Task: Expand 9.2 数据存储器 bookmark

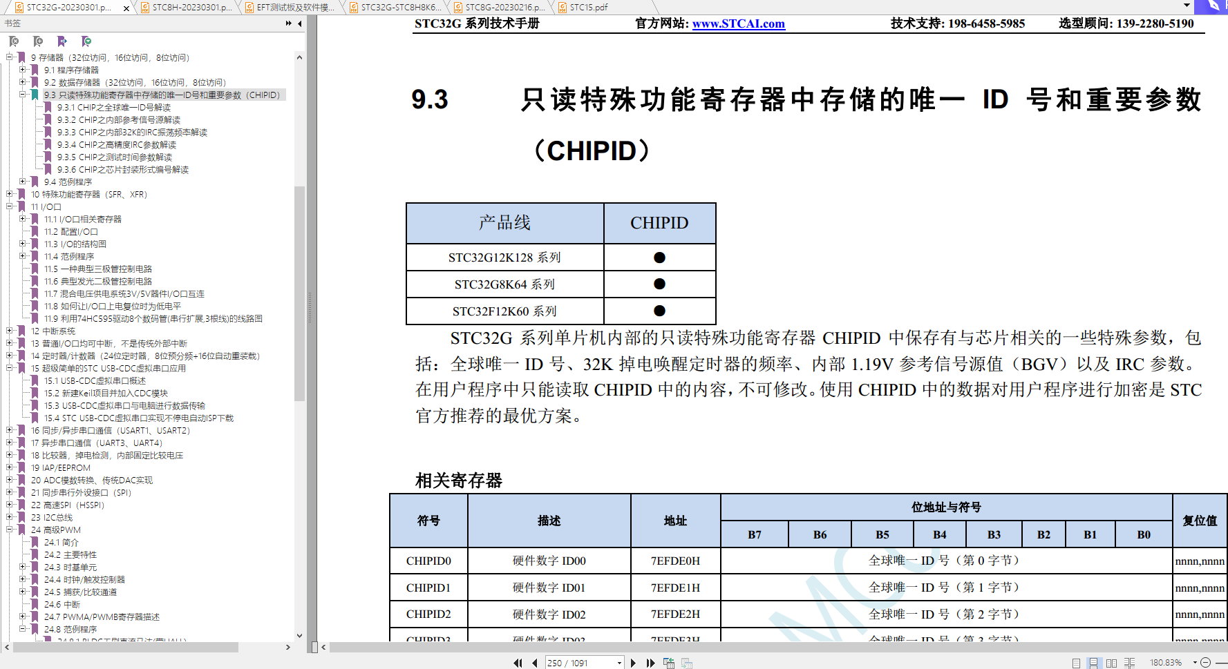Action: (x=22, y=82)
